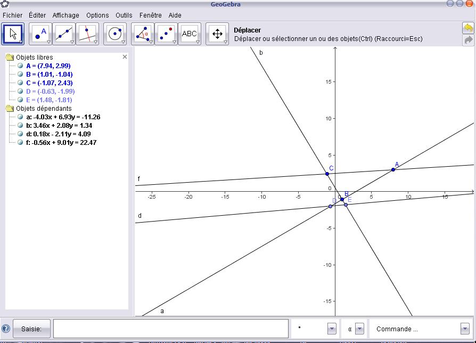Click the Saisie button
476x343 pixels.
click(x=31, y=329)
